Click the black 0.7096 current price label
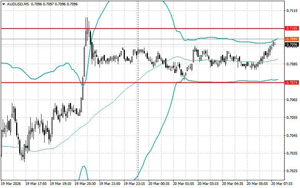300x188 pixels. tap(292, 45)
